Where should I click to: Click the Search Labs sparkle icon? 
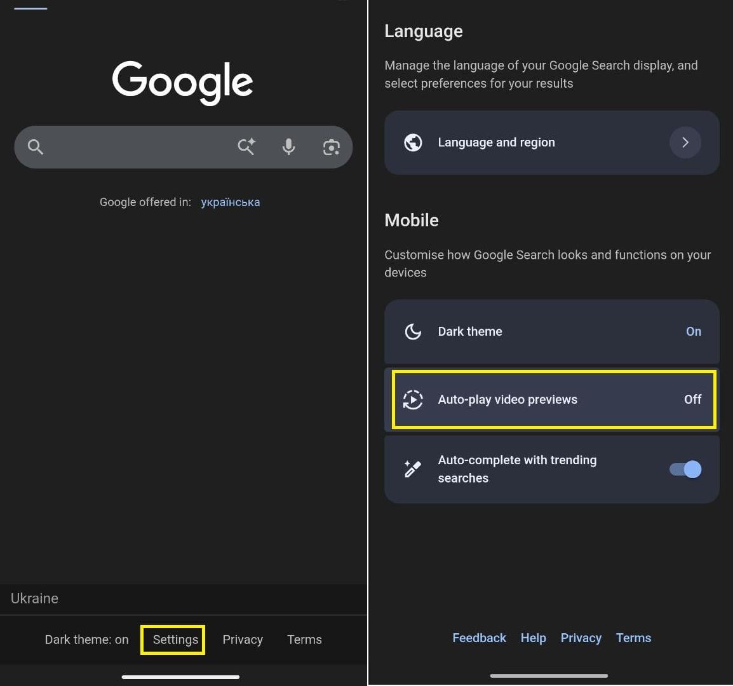tap(246, 147)
